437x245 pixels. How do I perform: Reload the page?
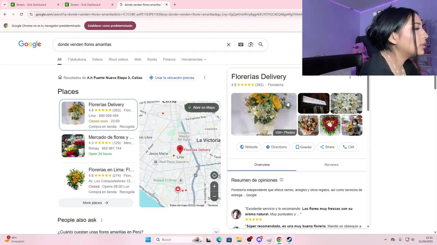click(21, 14)
